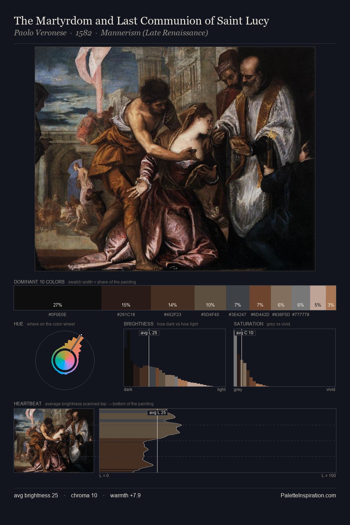Click 'grey vs vivid' caption

click(278, 324)
